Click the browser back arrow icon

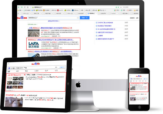[19, 7]
